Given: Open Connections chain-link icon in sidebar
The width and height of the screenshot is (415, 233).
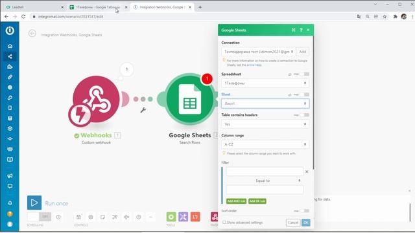Looking at the screenshot, I should pos(10,77).
